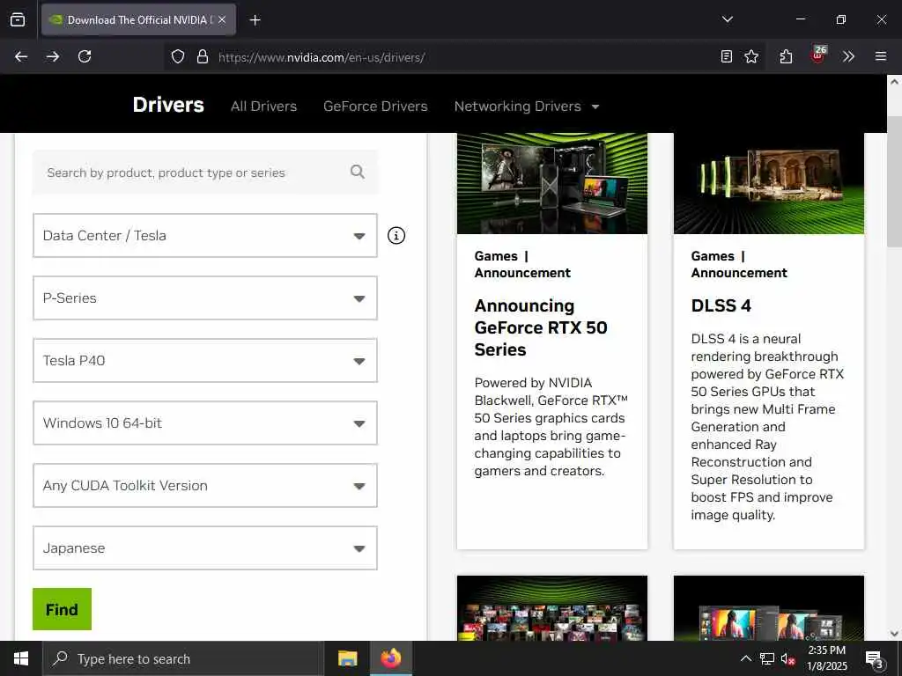Open the DLSS 4 headline
Image resolution: width=902 pixels, height=676 pixels.
pyautogui.click(x=721, y=305)
